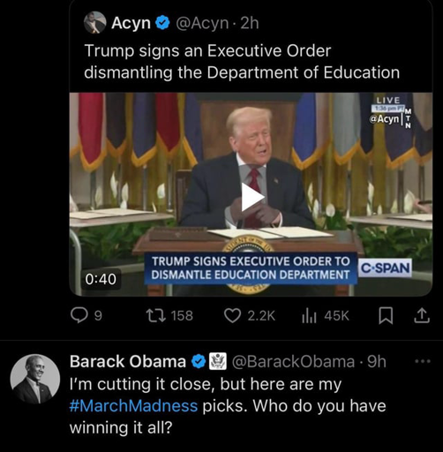Open Acyn's profile picture
The height and width of the screenshot is (452, 443).
click(x=94, y=23)
